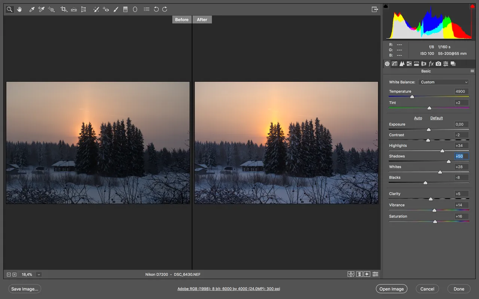
Task: Open the Snapshots panel tab
Action: click(453, 64)
